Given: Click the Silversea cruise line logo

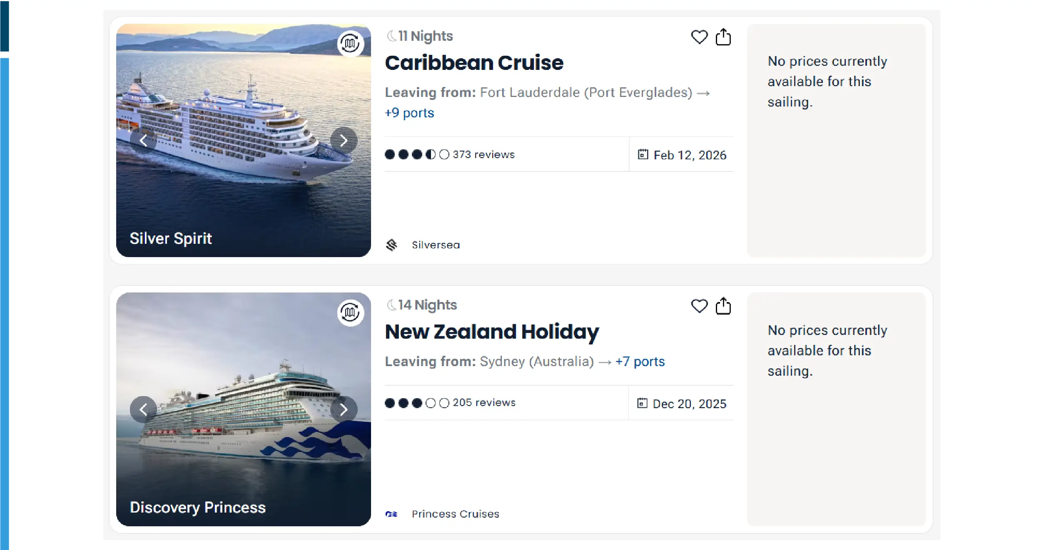Looking at the screenshot, I should (391, 245).
